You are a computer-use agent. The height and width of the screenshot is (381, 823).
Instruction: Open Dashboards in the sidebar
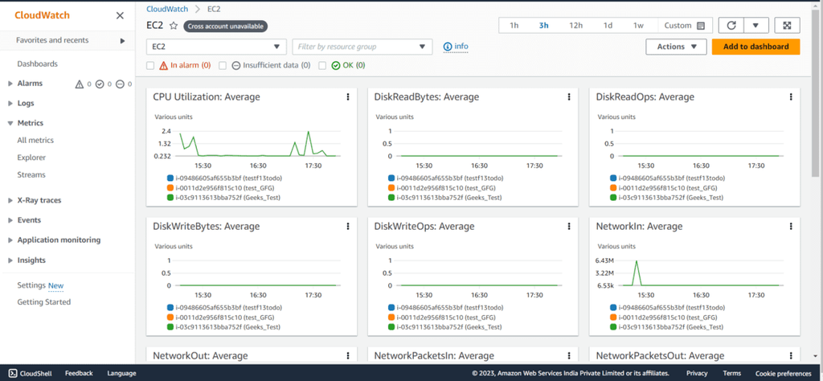coord(37,64)
